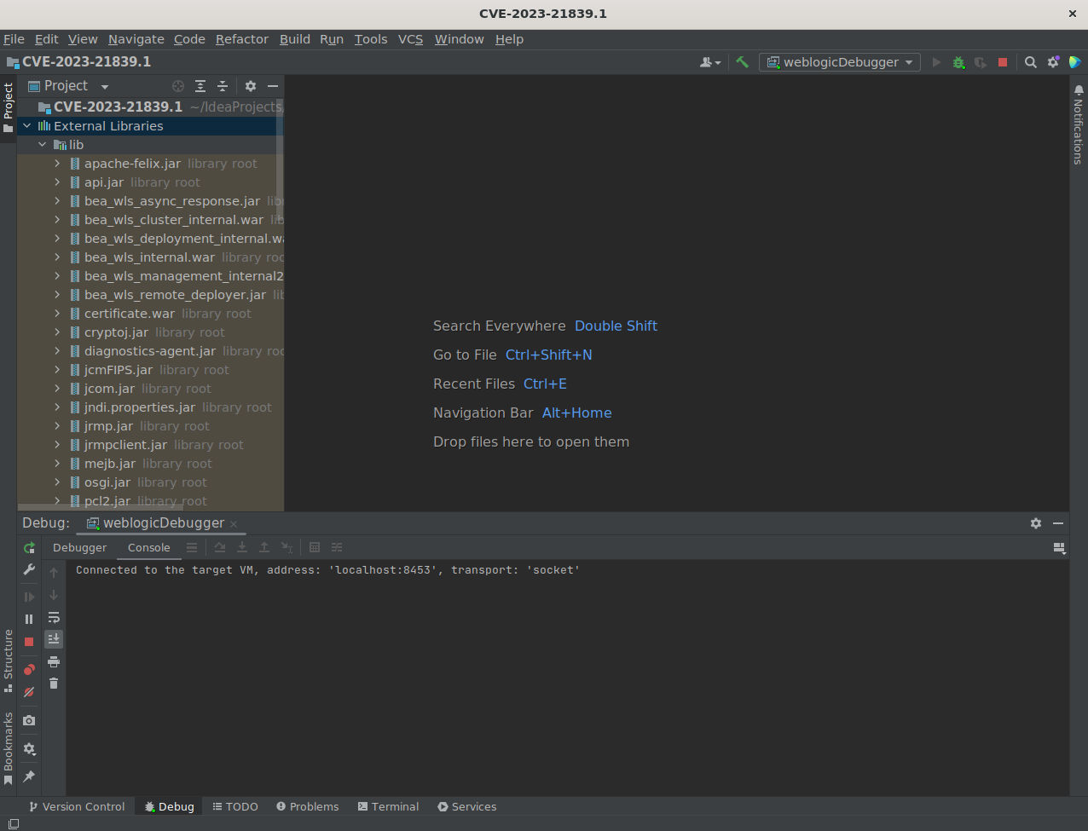Open the Problems tool window button
Image resolution: width=1088 pixels, height=831 pixels.
point(307,806)
